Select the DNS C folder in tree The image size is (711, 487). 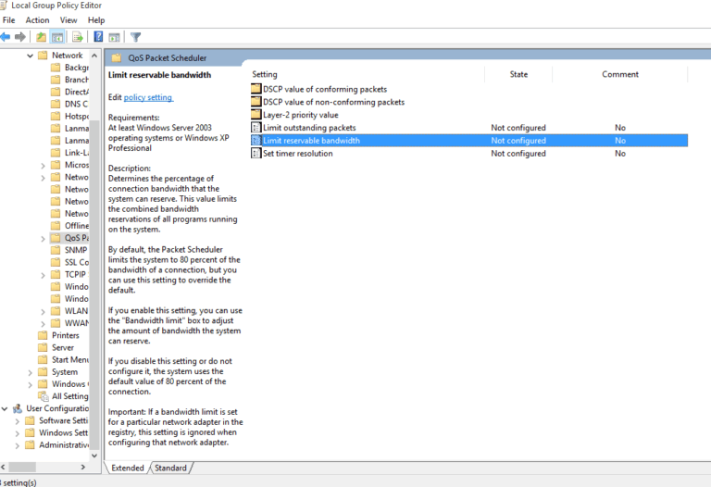(x=76, y=104)
